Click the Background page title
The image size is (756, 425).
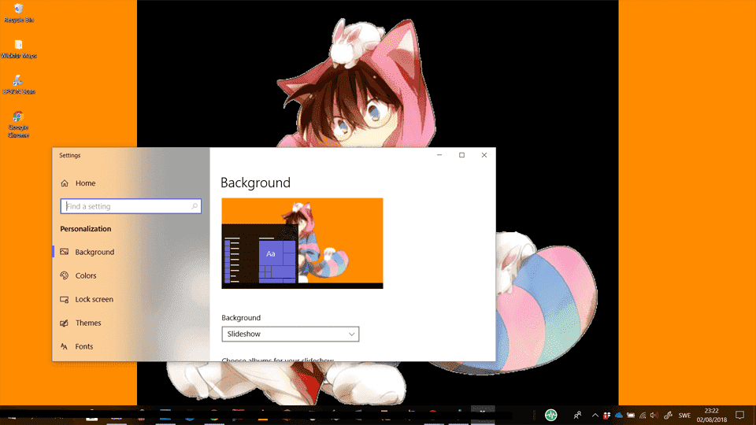point(255,183)
